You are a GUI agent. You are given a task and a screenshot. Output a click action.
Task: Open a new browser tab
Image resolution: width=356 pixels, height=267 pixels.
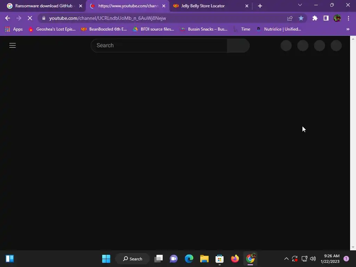[x=260, y=6]
